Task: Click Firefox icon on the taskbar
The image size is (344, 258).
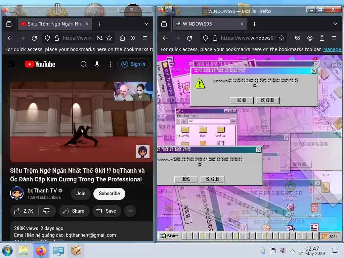Action: pos(41,251)
